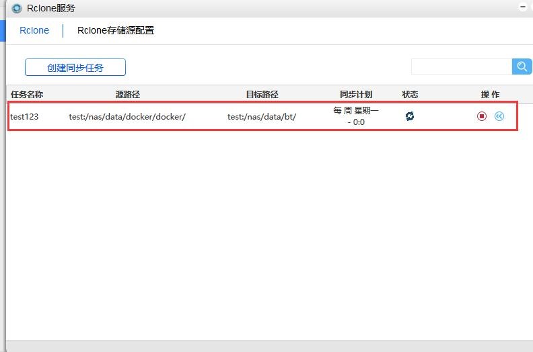The image size is (533, 352).
Task: Click the 源路径 column header
Action: pyautogui.click(x=128, y=94)
